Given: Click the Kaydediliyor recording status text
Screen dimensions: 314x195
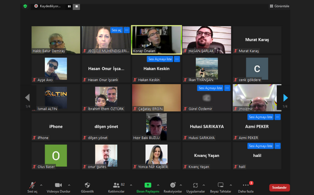Looking at the screenshot, I should point(50,6).
